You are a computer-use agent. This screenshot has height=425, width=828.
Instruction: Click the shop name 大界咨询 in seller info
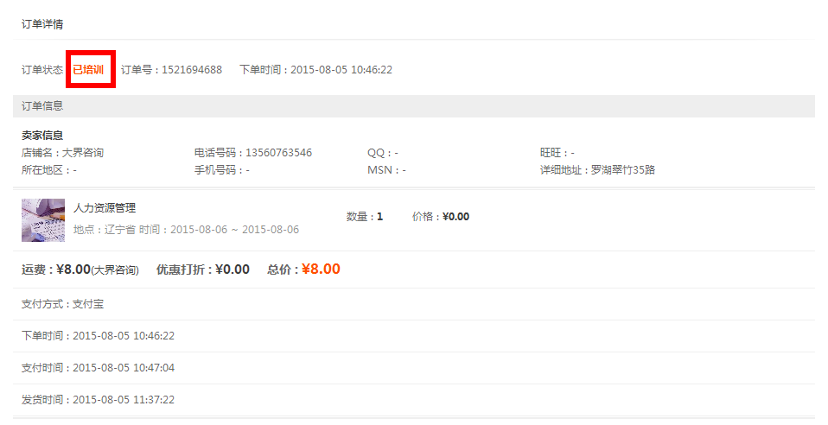click(x=82, y=153)
